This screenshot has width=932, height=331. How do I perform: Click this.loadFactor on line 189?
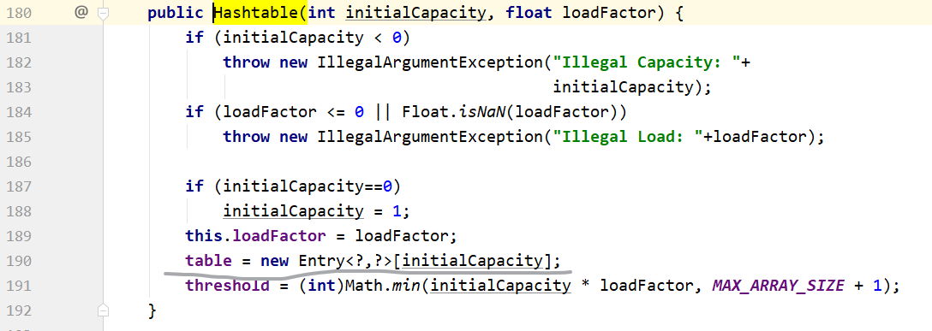[x=255, y=236]
